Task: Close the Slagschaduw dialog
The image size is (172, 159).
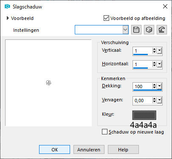Action: tap(165, 6)
